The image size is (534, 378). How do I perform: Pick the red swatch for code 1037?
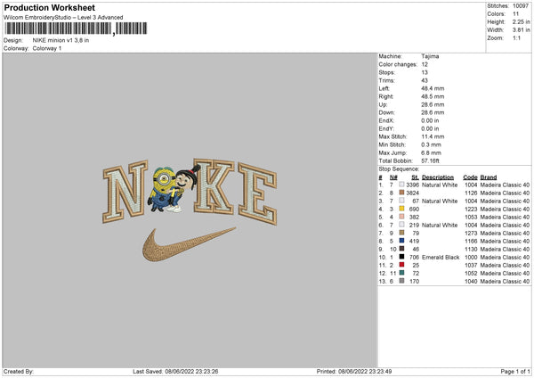(x=402, y=265)
